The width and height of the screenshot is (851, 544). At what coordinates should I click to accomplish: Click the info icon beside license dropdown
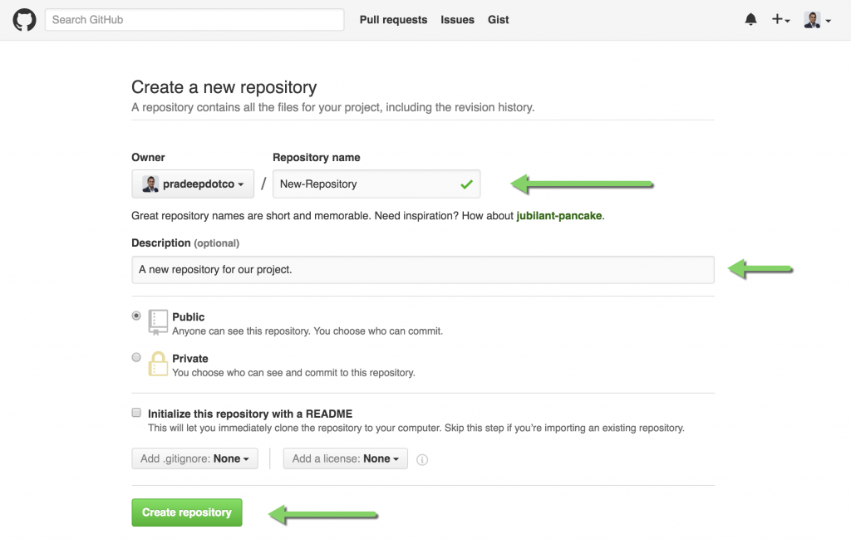point(421,459)
